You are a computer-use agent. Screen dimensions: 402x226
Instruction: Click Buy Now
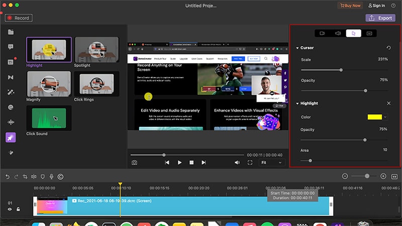pos(350,6)
